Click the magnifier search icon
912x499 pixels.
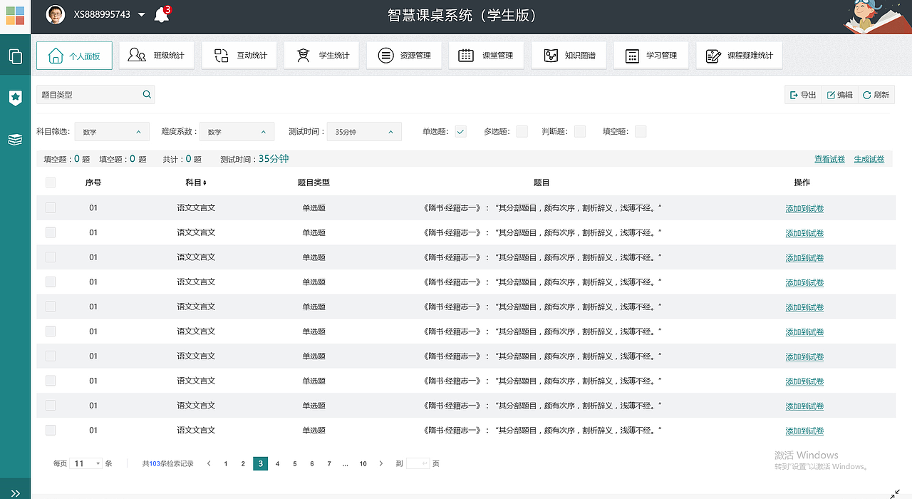click(x=147, y=94)
